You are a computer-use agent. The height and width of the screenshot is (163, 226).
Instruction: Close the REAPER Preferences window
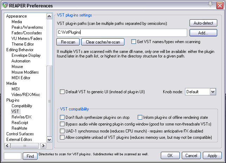(x=220, y=5)
